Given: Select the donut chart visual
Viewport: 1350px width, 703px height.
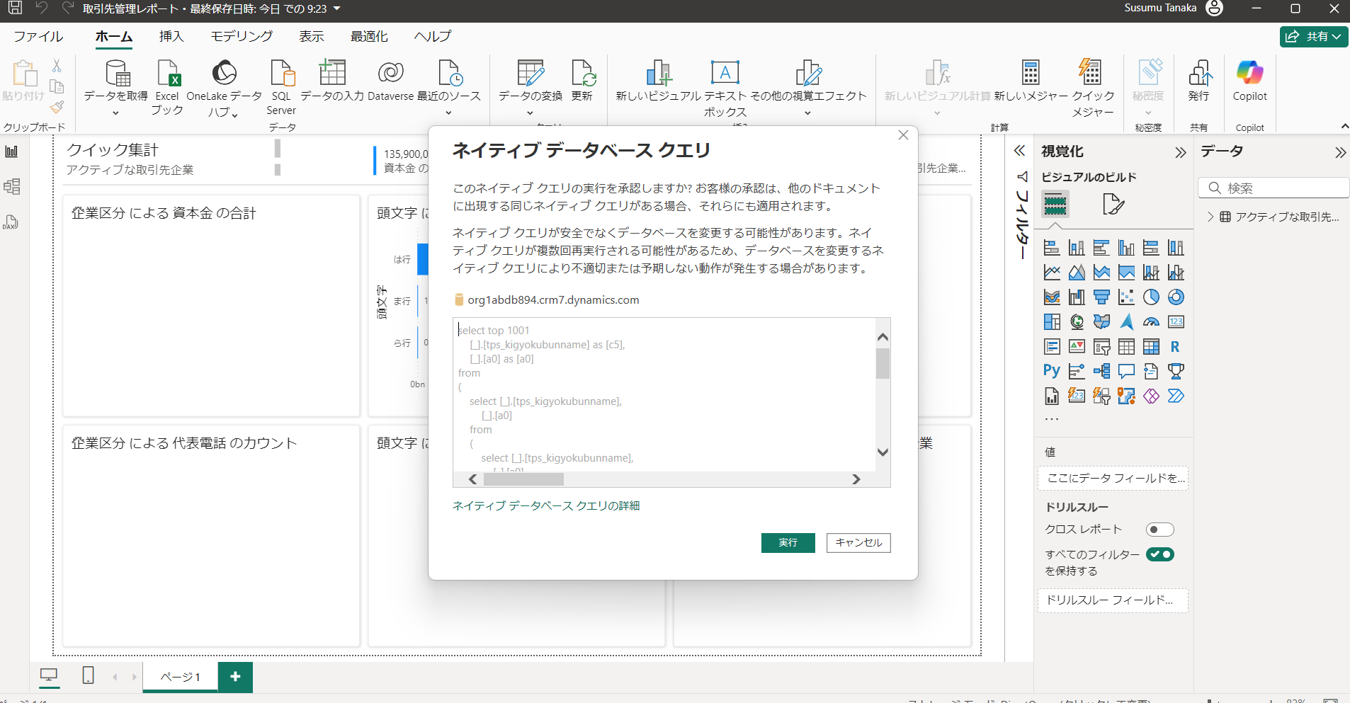Looking at the screenshot, I should point(1176,297).
